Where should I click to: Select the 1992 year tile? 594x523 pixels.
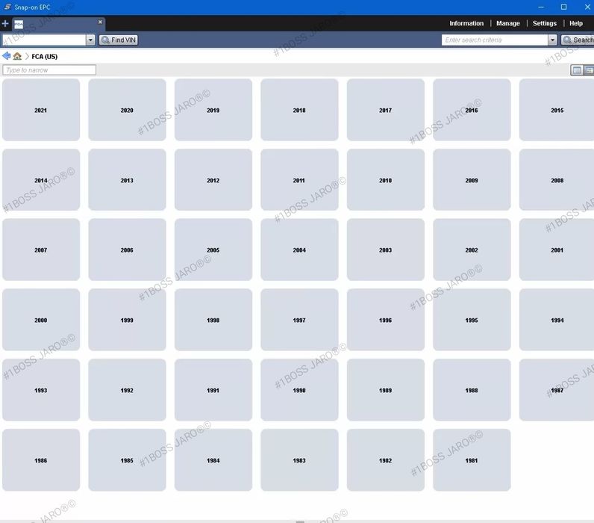point(127,390)
